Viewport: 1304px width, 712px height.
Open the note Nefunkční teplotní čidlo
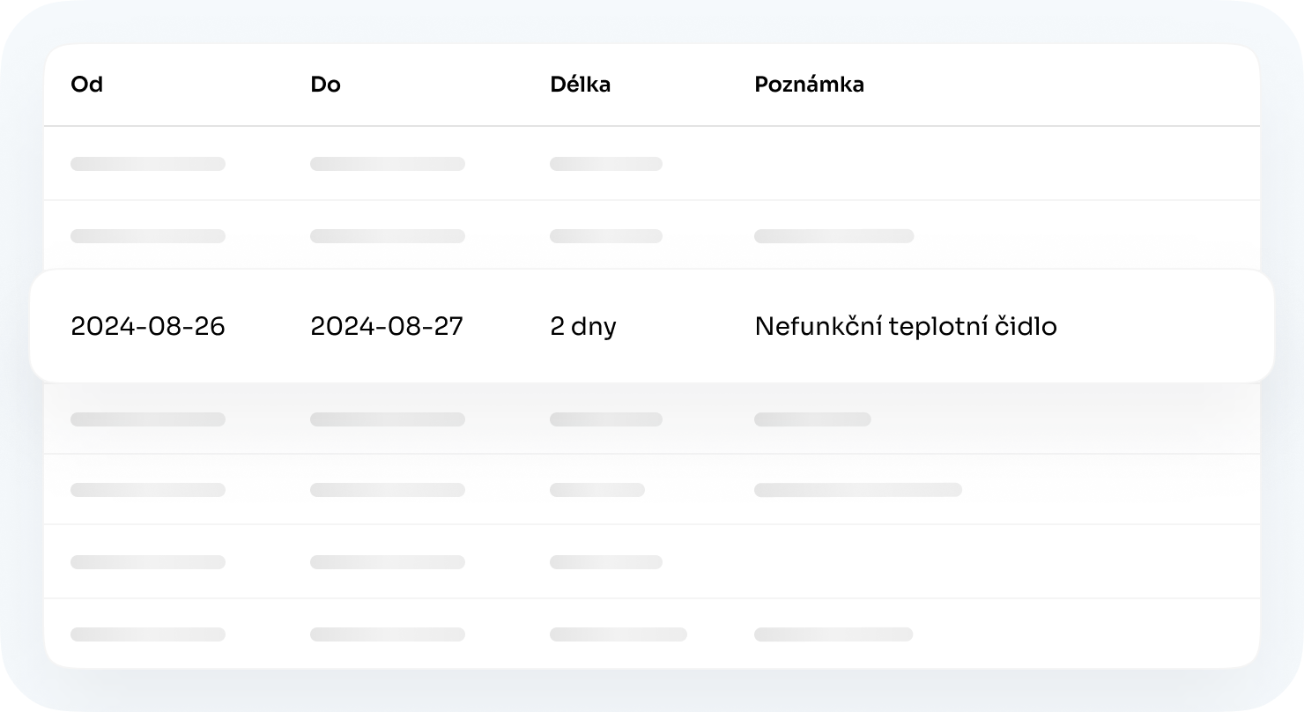coord(908,326)
